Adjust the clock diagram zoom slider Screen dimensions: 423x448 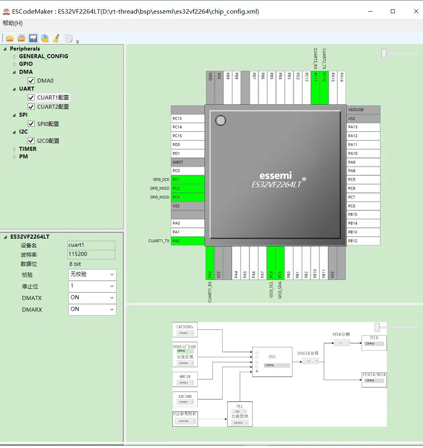[377, 327]
